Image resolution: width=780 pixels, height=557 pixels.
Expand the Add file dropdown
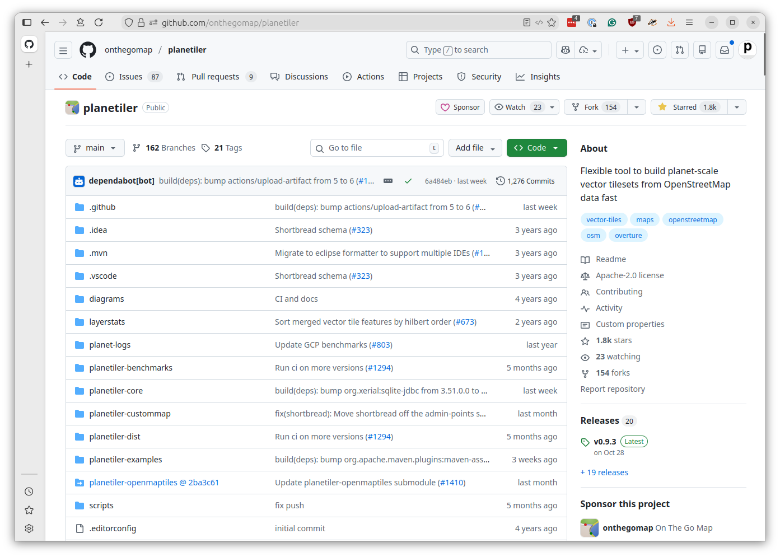coord(475,147)
